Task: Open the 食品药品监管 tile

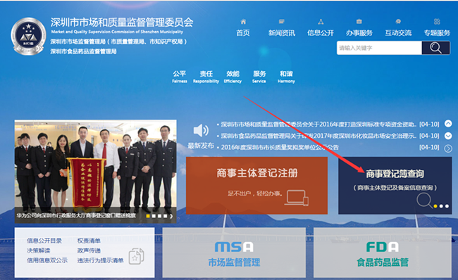Action: [x=383, y=253]
